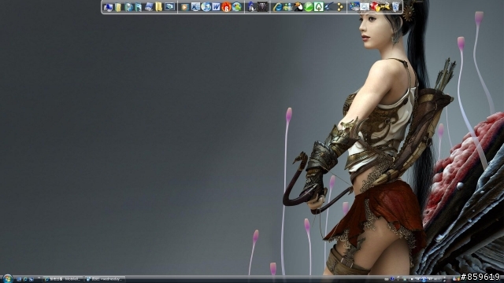
Task: Open the Network globe icon in the dock
Action: click(128, 7)
